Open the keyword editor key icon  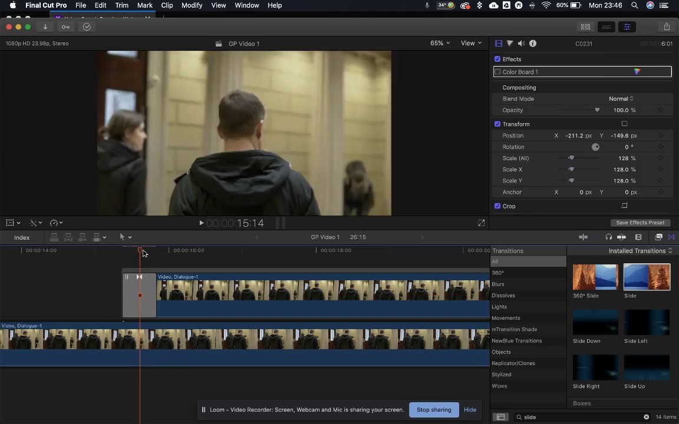coord(65,27)
